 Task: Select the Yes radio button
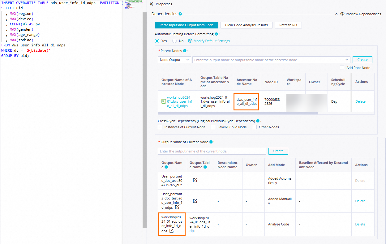(157, 41)
